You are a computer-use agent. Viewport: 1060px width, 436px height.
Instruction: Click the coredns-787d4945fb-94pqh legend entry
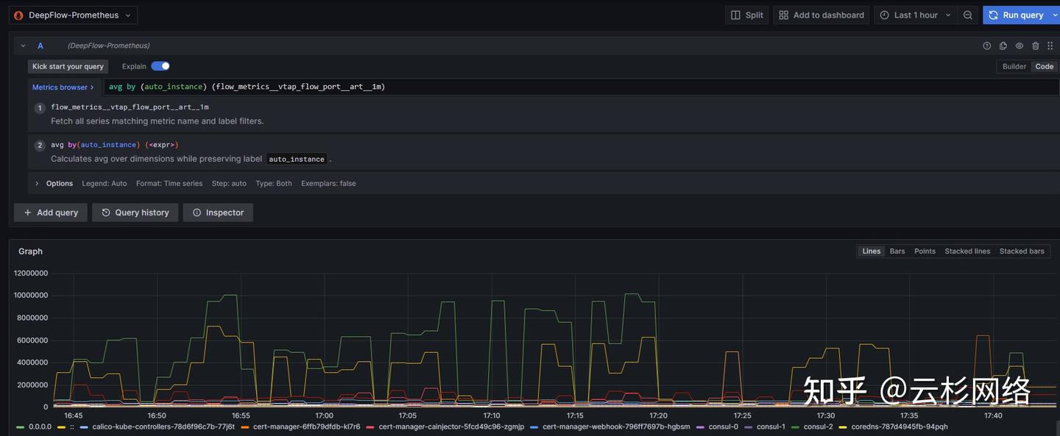click(x=900, y=426)
